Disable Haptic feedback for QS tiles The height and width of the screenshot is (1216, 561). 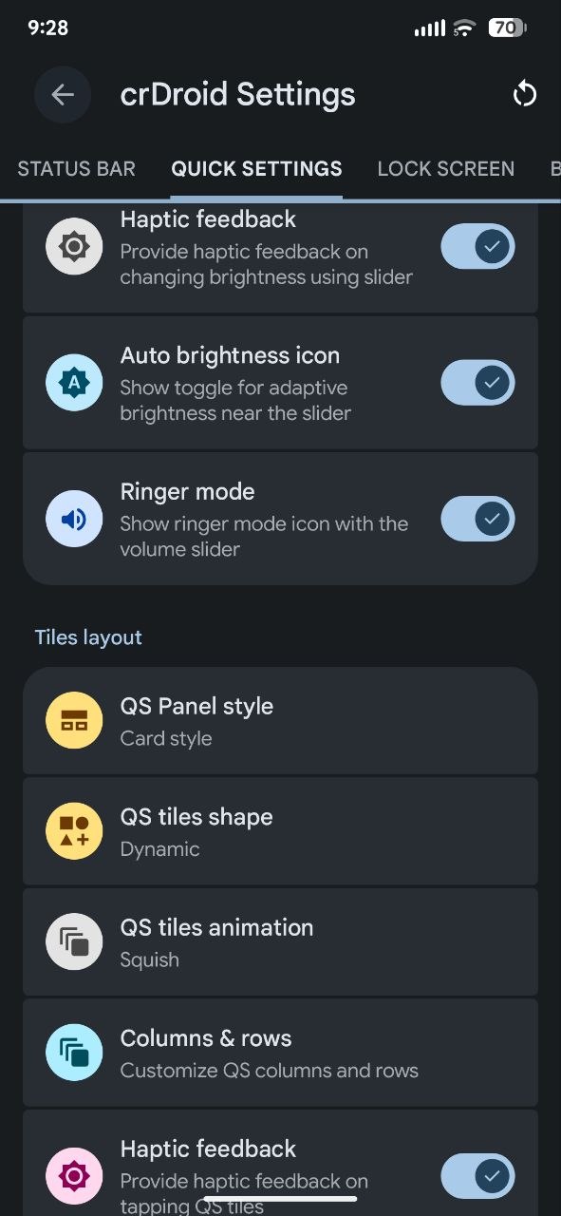click(x=477, y=1176)
